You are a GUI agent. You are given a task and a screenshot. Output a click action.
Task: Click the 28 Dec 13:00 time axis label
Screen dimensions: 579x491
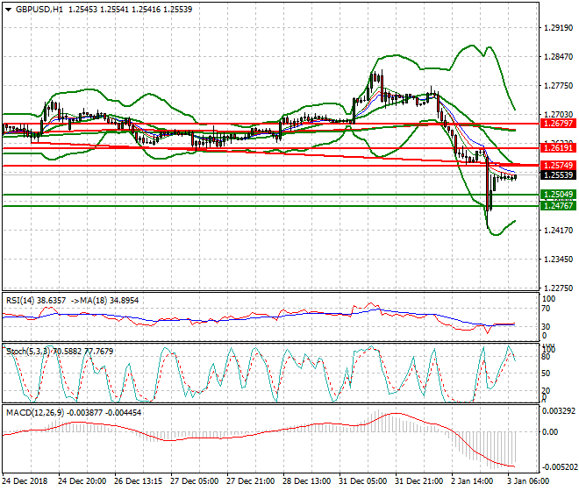[306, 481]
